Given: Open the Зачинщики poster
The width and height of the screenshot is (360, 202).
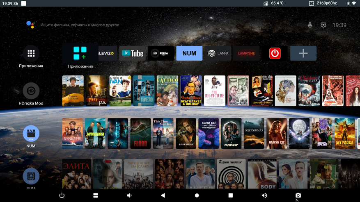Looking at the screenshot, I should tap(95, 134).
